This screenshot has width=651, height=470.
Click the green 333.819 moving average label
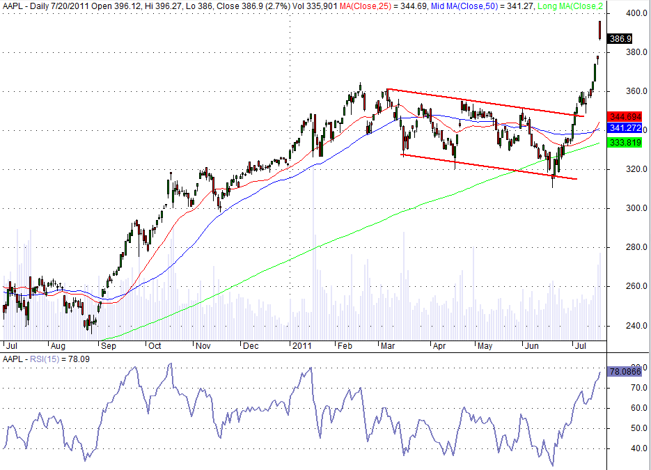625,143
